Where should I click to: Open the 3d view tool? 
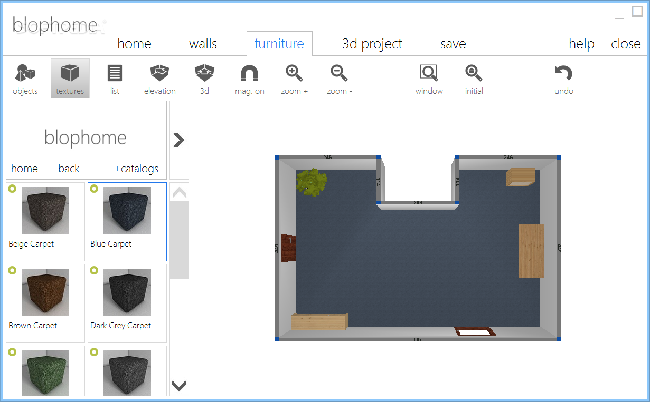(204, 79)
